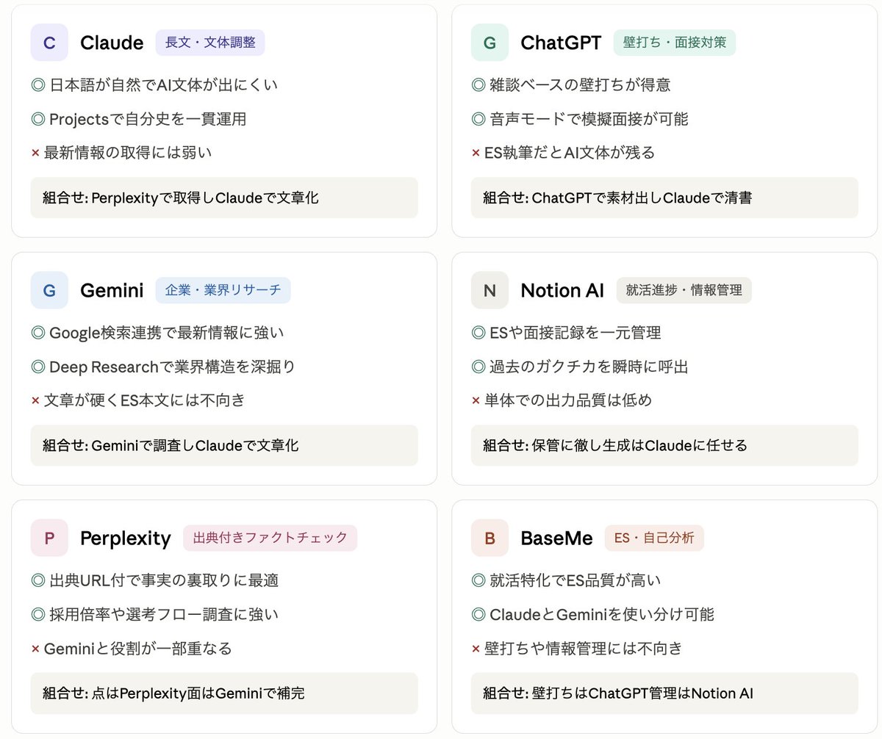The height and width of the screenshot is (739, 882).
Task: Click the line Deep Researchで業界構造を深掘り
Action: [x=163, y=367]
